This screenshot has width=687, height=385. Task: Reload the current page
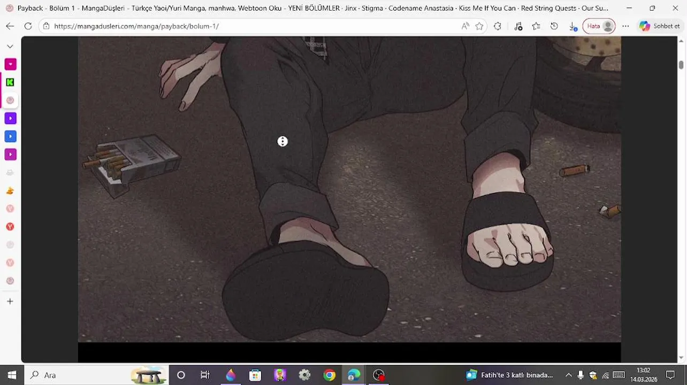(28, 26)
